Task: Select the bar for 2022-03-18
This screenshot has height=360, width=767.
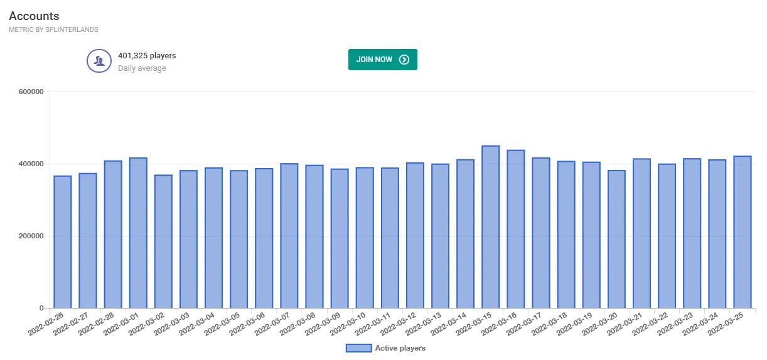Action: click(566, 235)
